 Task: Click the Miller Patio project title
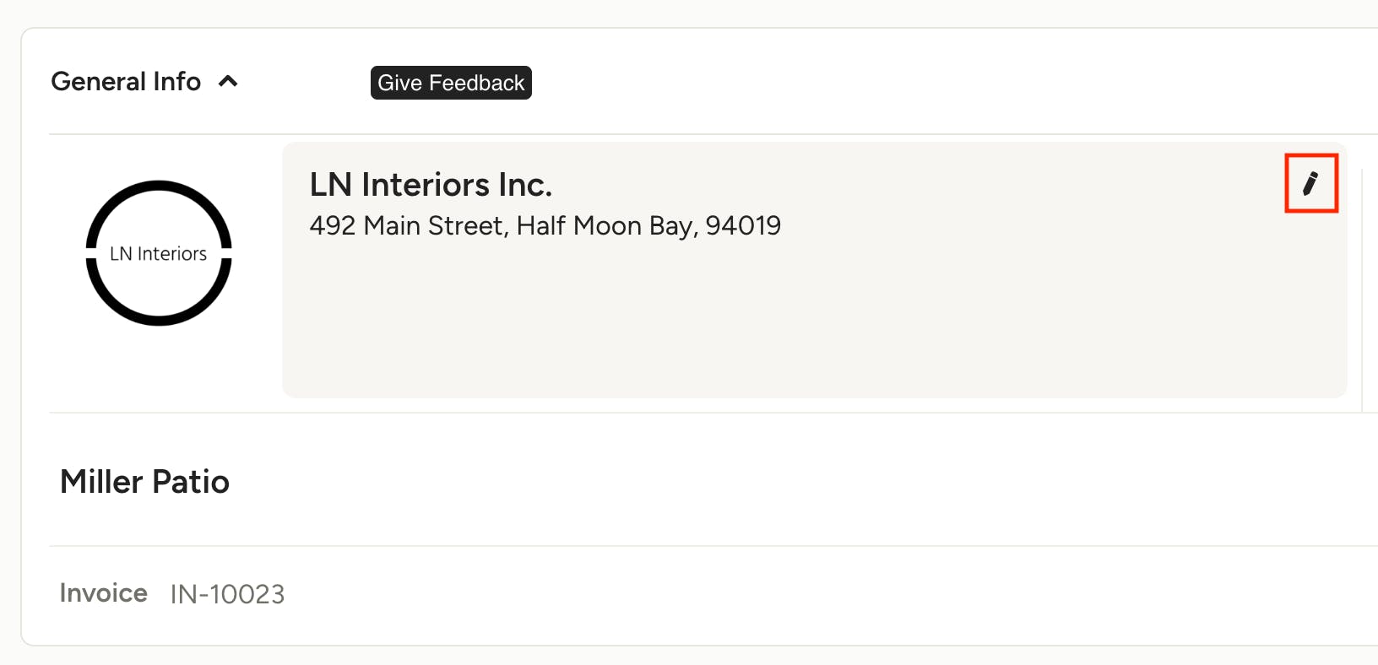(144, 482)
